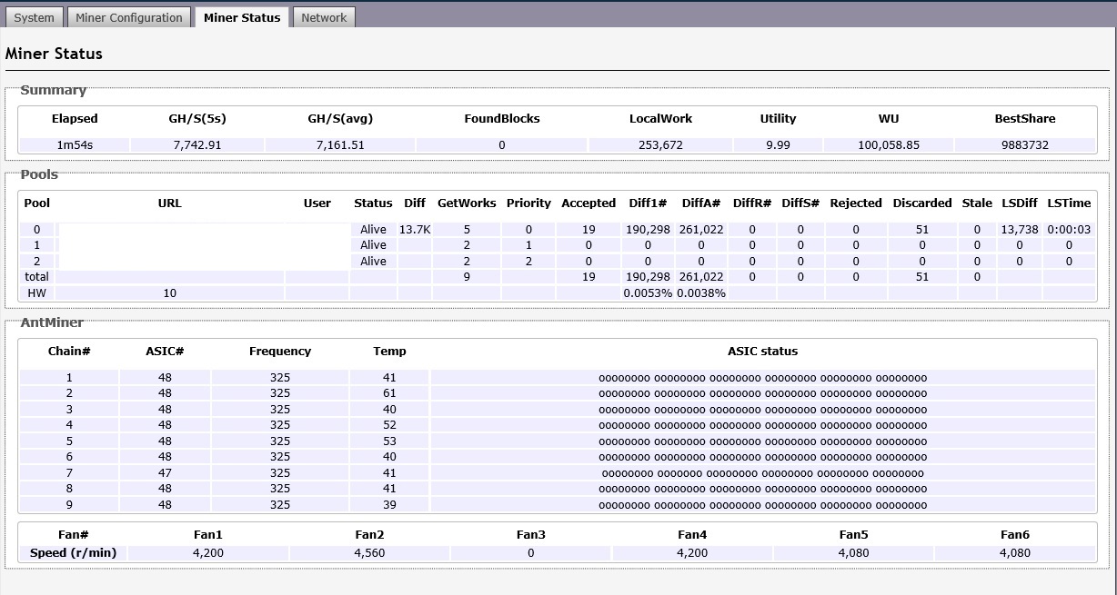This screenshot has width=1117, height=595.
Task: Click the GH/S(avg) value 7,161.51
Action: pos(340,145)
